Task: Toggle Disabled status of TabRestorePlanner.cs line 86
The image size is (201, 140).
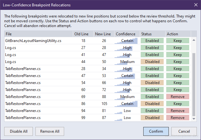Action: tap(152, 104)
